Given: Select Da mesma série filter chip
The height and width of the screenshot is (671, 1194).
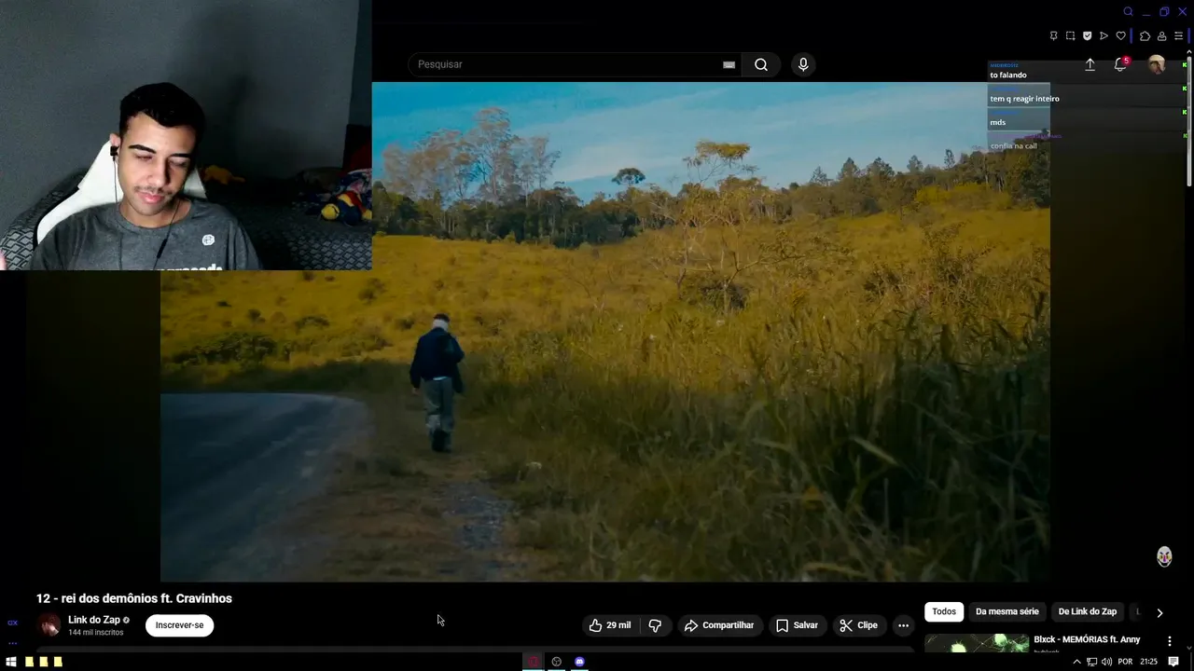Looking at the screenshot, I should (1007, 612).
